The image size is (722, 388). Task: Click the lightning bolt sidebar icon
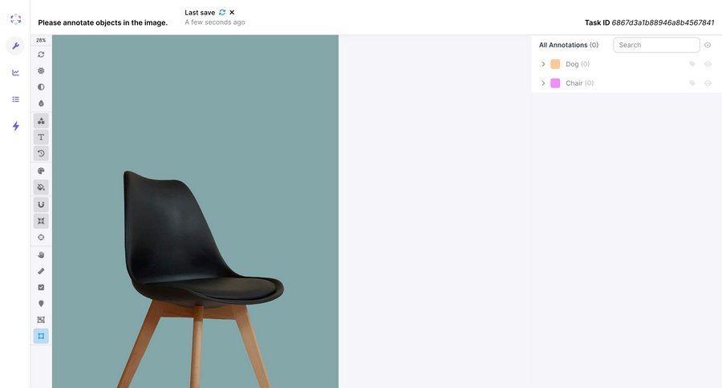click(16, 126)
